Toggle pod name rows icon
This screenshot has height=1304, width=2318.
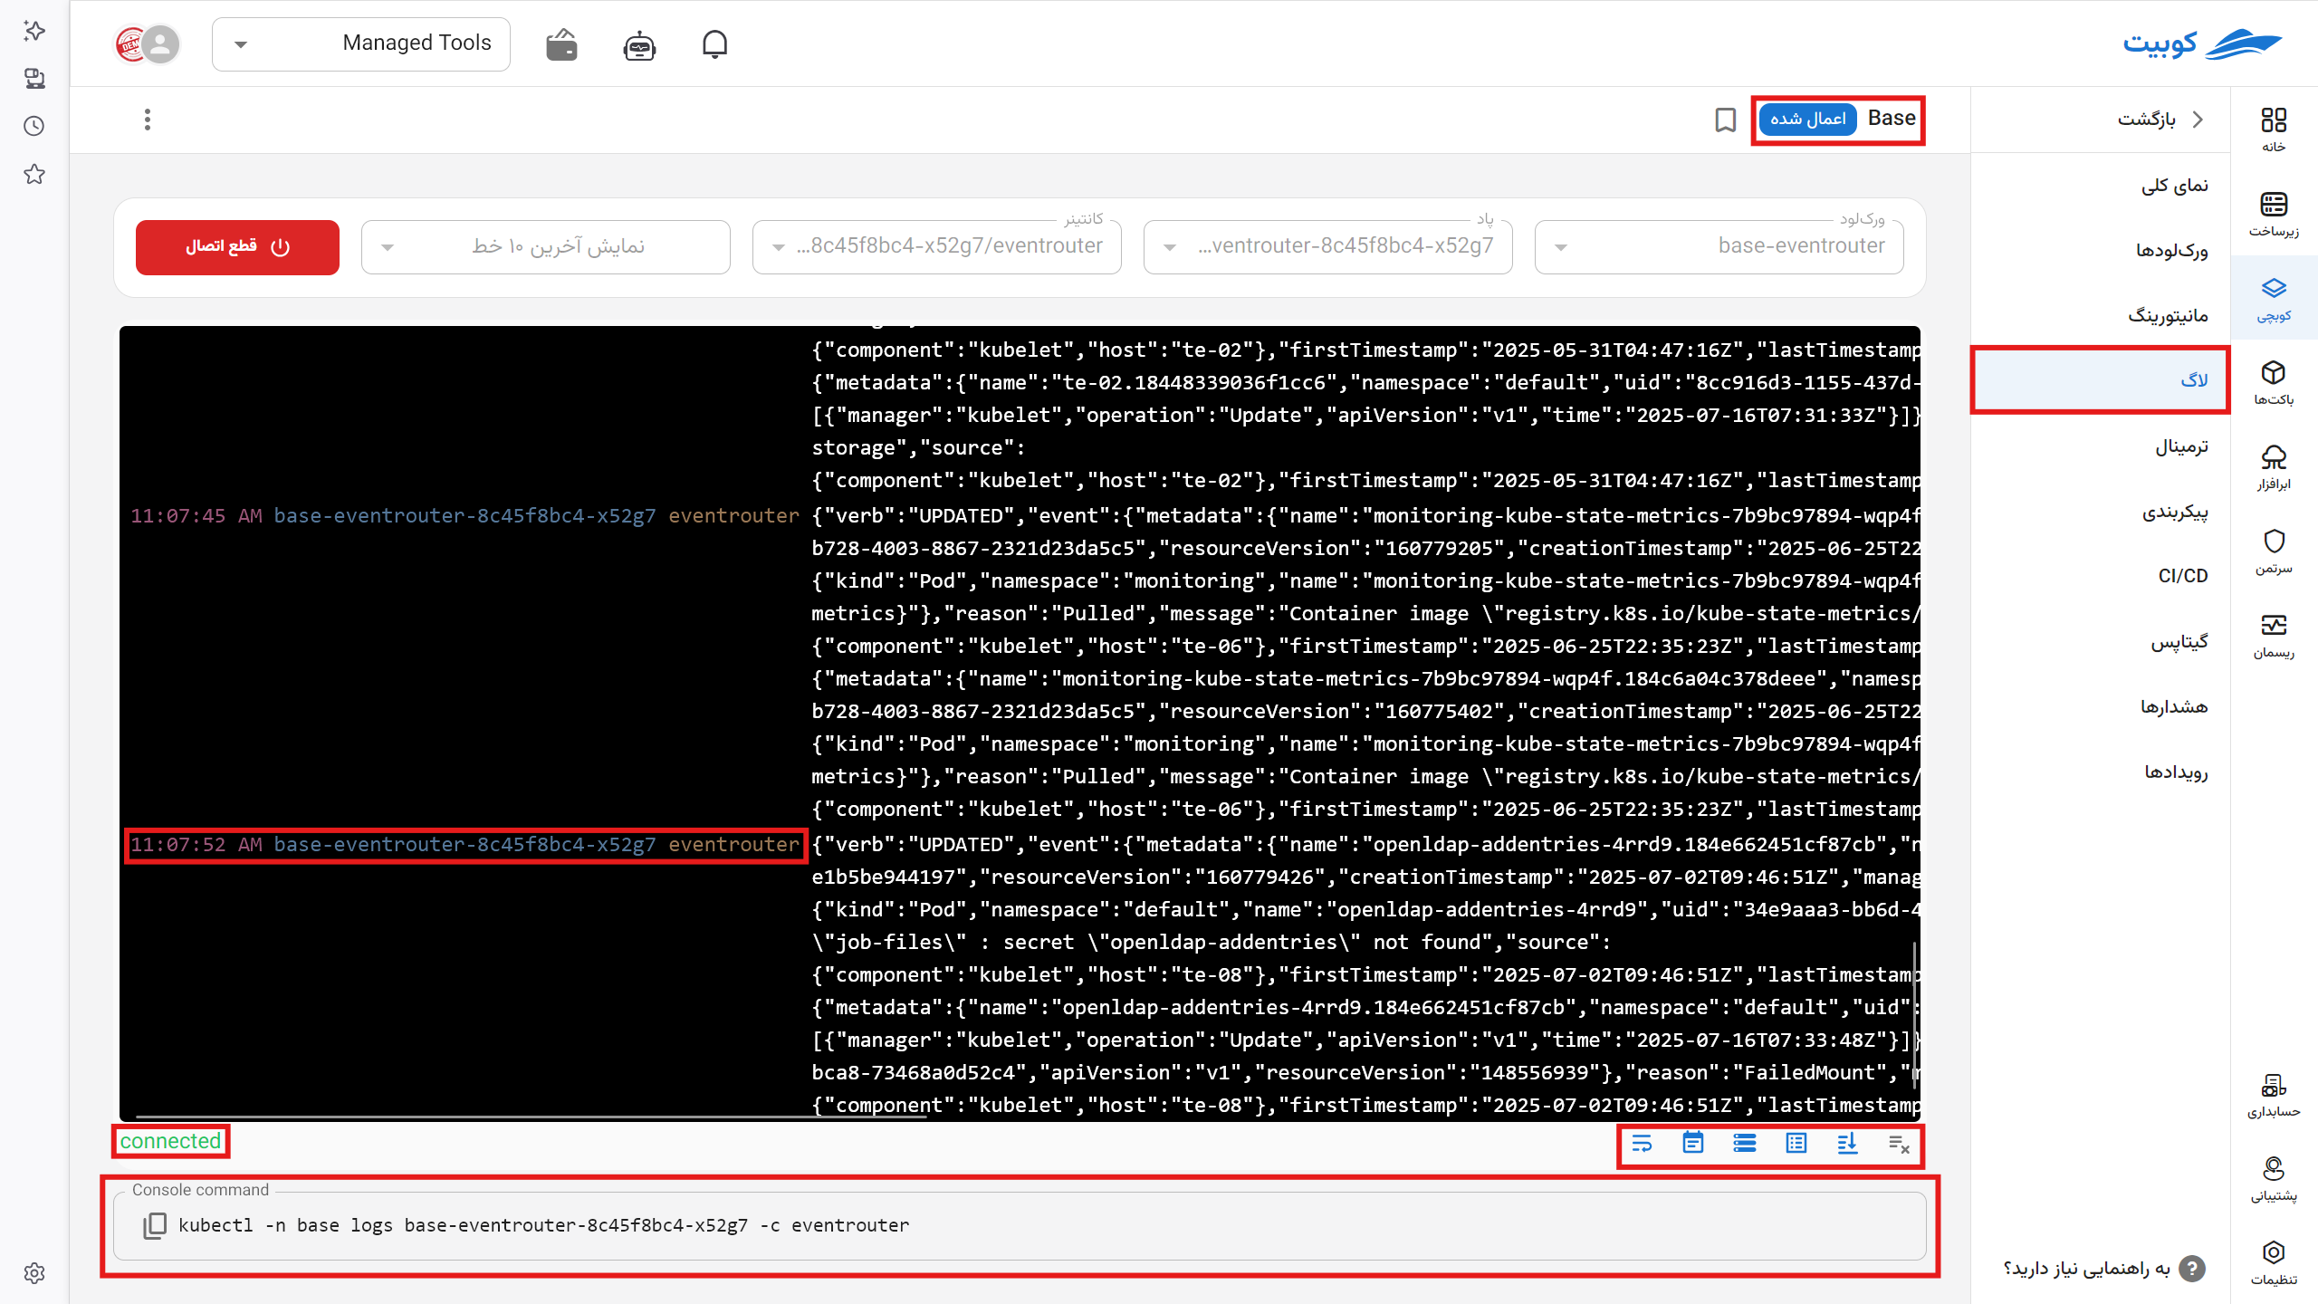[1744, 1144]
